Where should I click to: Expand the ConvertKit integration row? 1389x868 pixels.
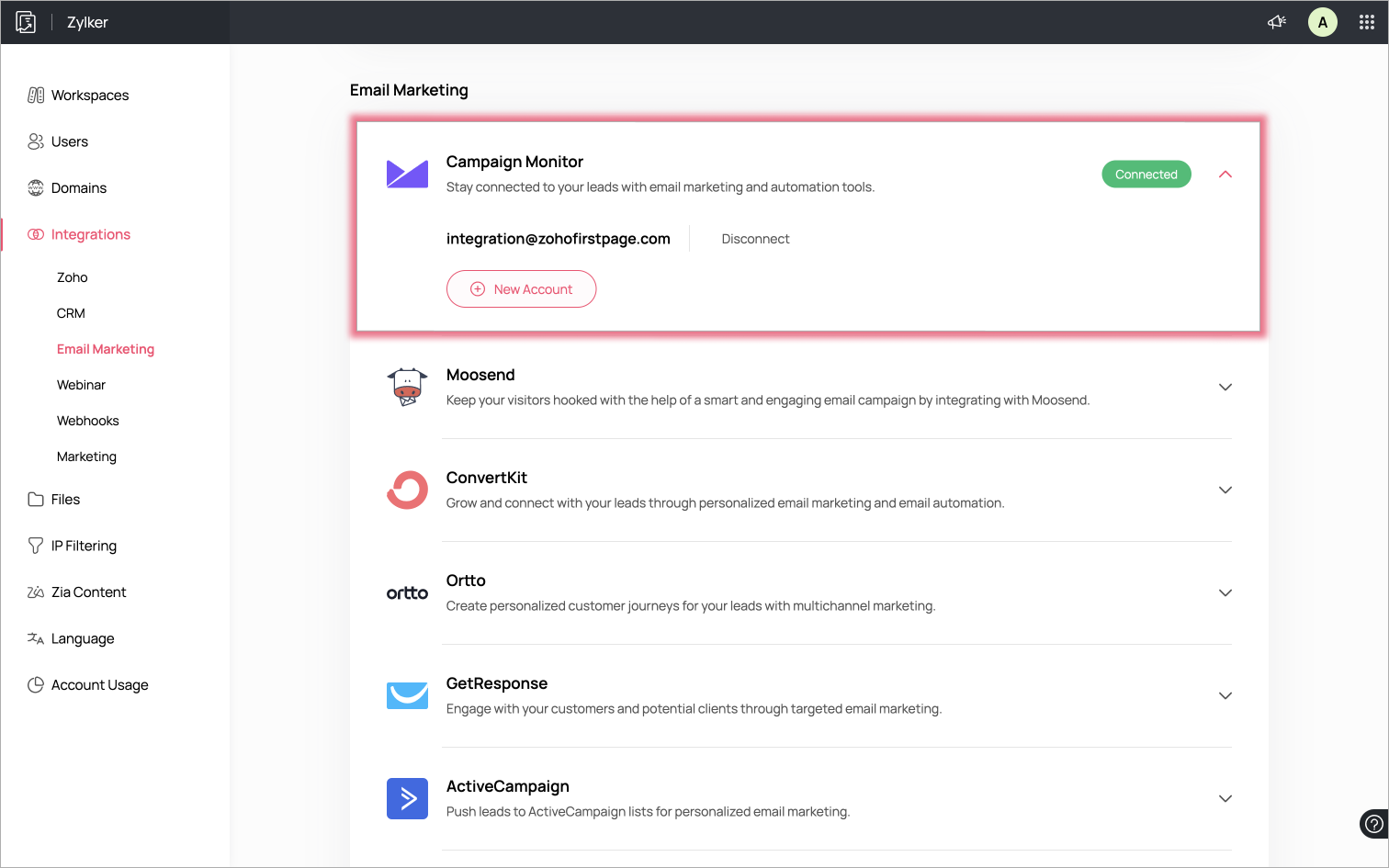(x=1225, y=490)
